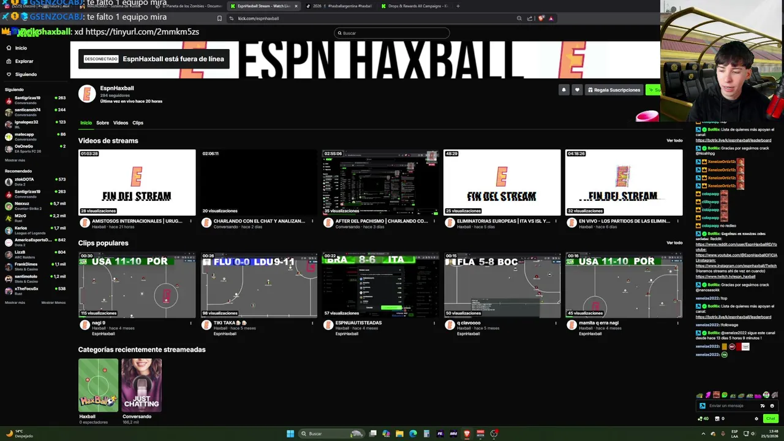Open Siguiendo in the Kick sidebar
Viewport: 784px width, 441px height.
pos(21,74)
